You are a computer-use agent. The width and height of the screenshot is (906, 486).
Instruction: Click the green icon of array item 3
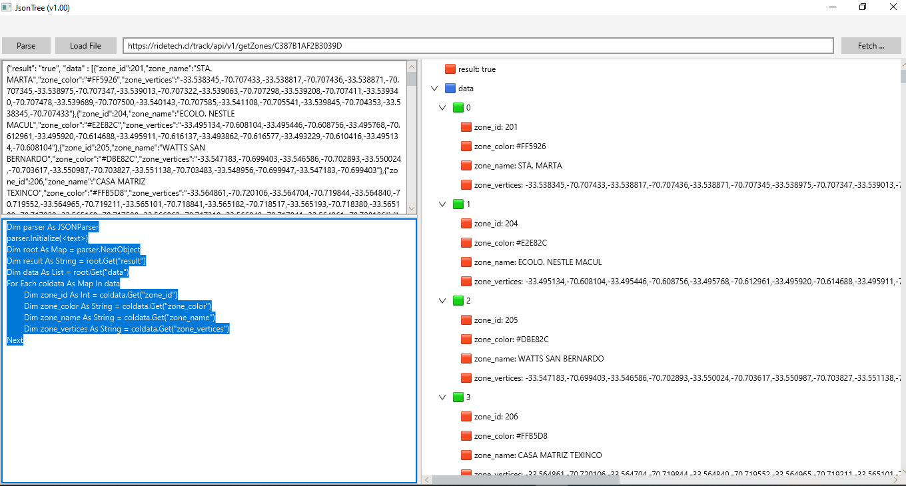coord(458,397)
